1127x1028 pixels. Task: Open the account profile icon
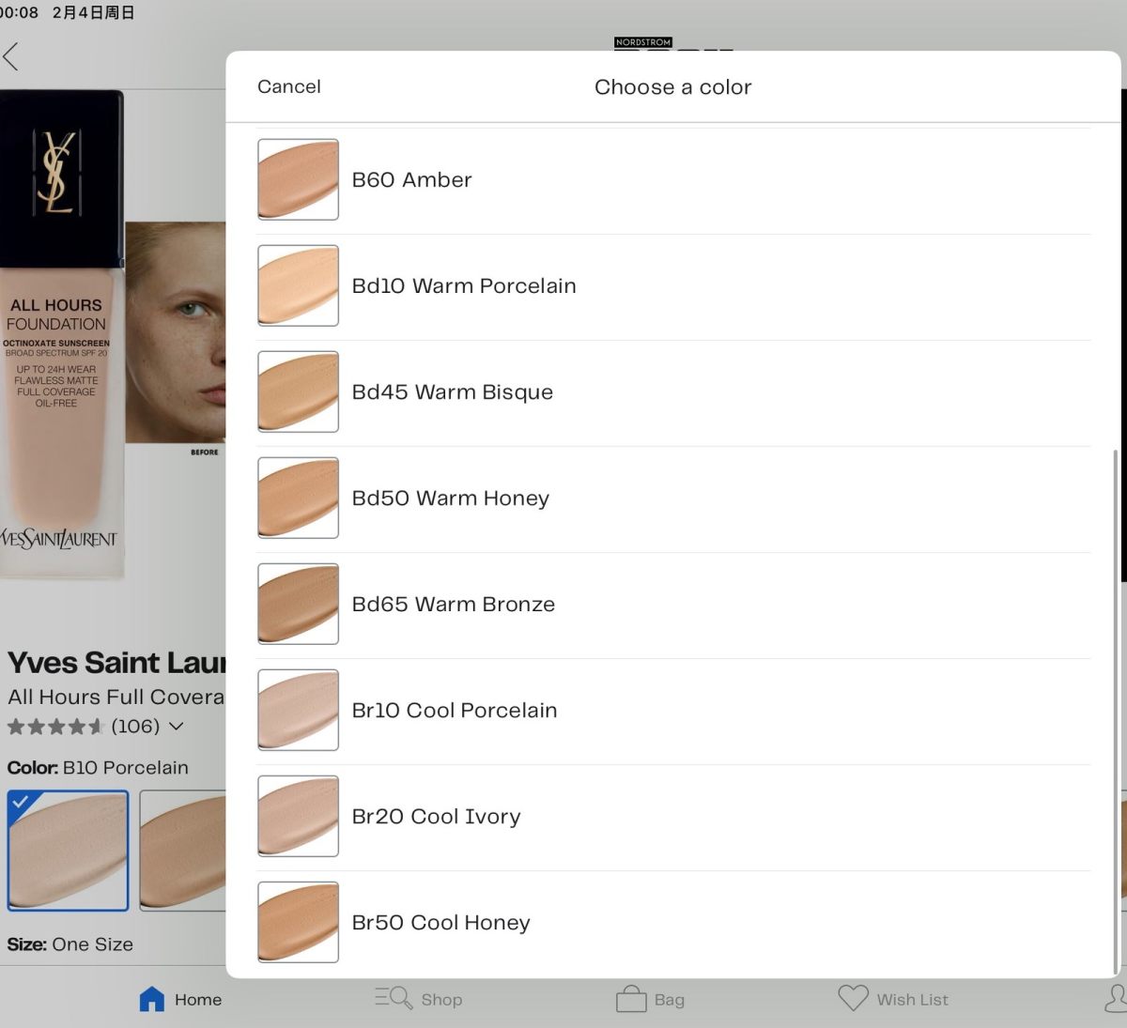1117,999
